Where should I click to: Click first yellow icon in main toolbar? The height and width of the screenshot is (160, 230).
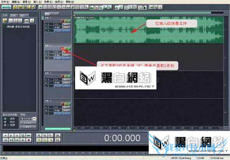tap(15, 7)
